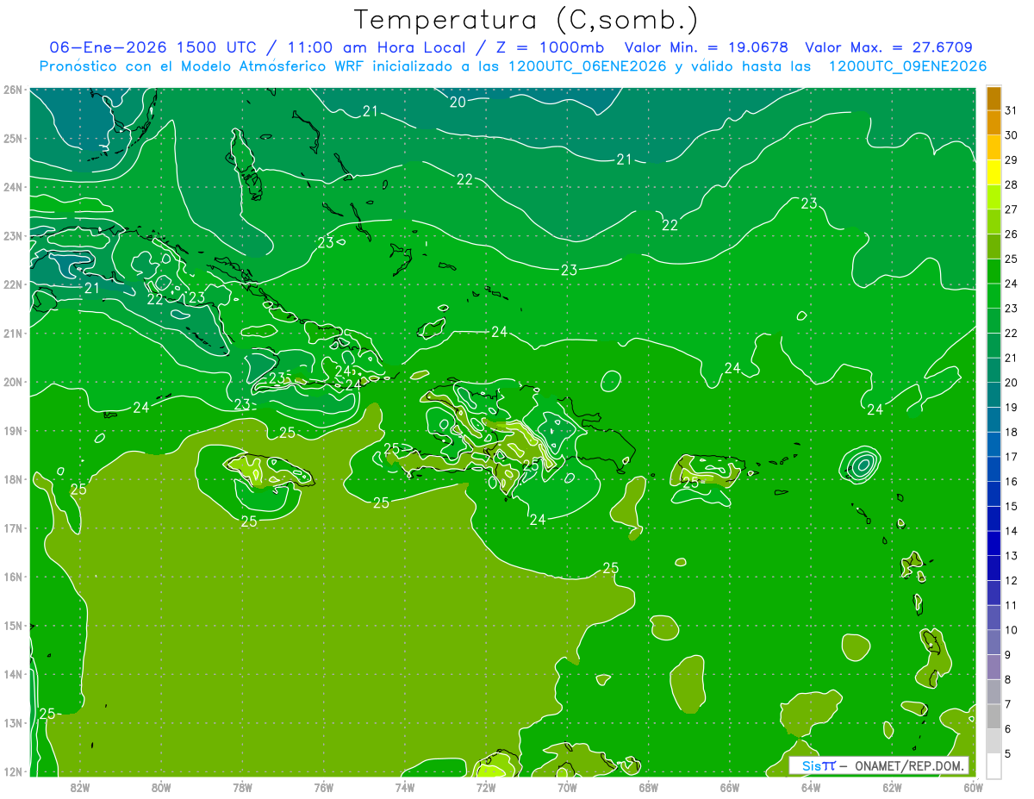The width and height of the screenshot is (1034, 799).
Task: Click the 76W longitude axis label
Action: click(324, 787)
